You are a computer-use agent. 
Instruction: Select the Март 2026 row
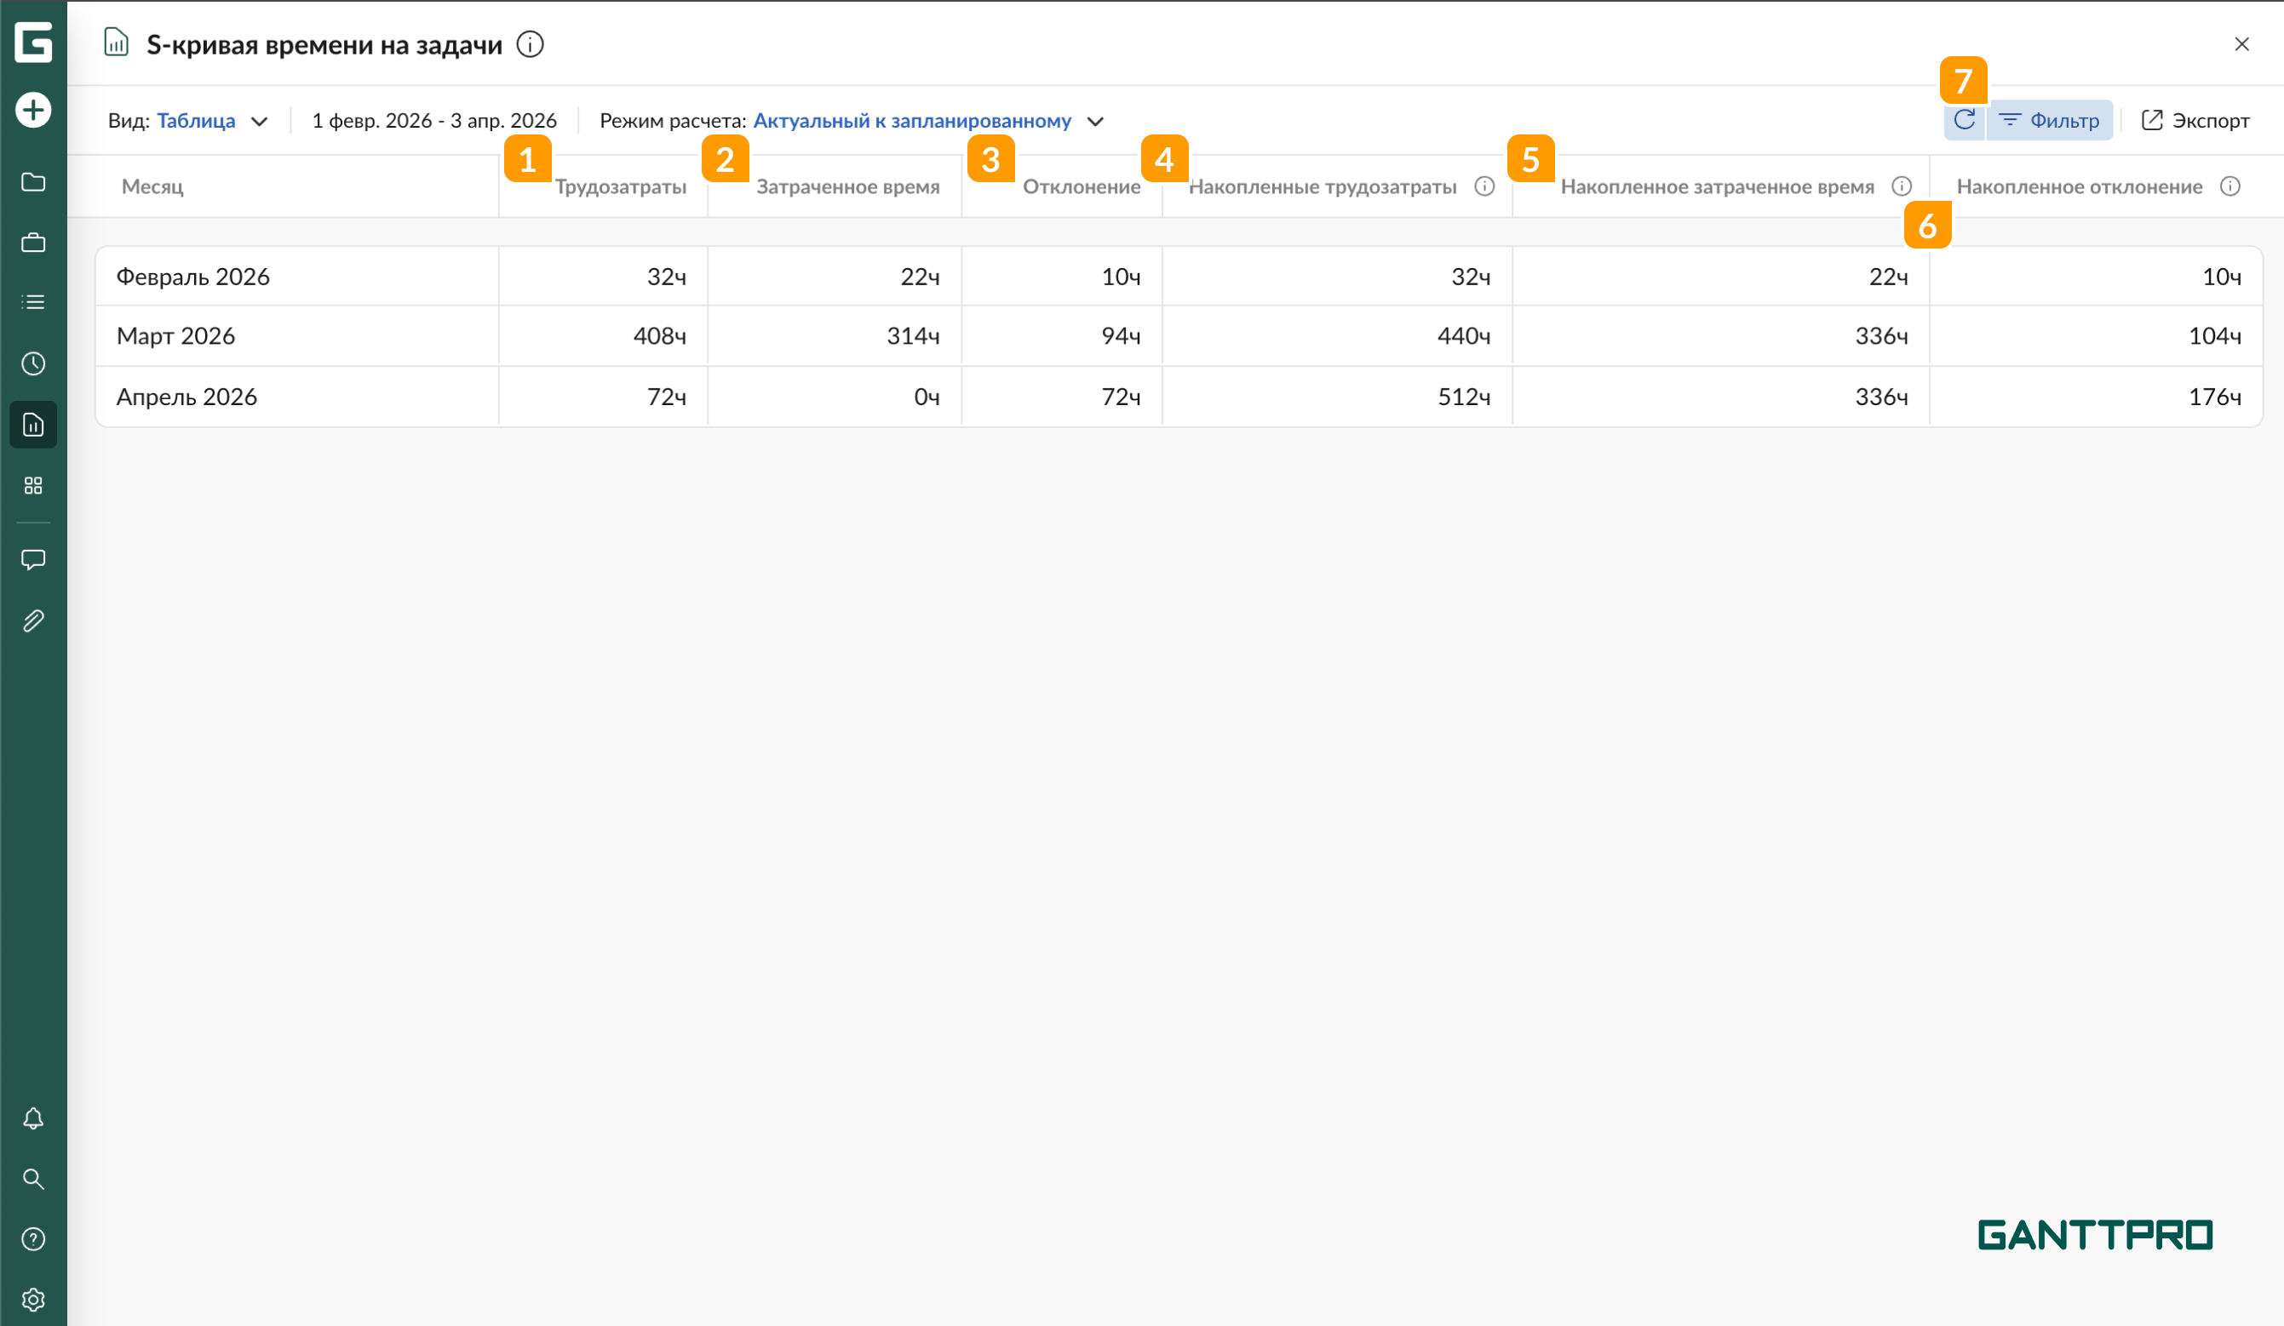click(175, 336)
